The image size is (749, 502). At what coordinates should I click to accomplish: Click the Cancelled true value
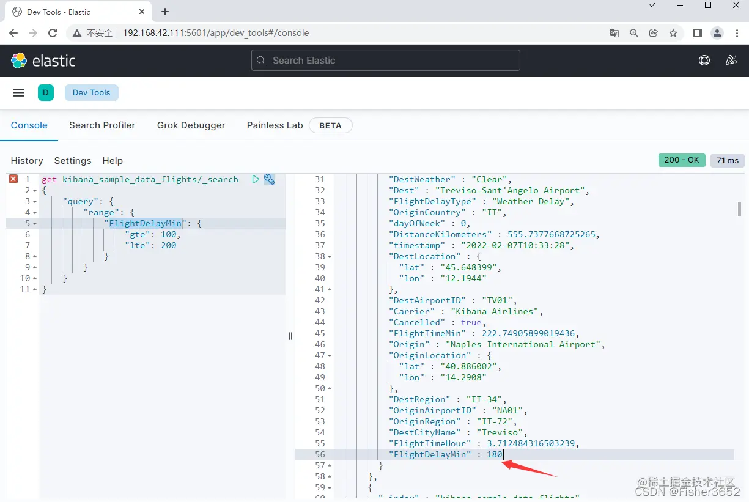[471, 322]
